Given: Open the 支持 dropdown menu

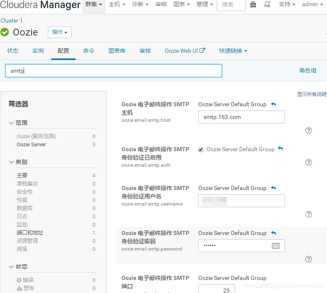Looking at the screenshot, I should tap(287, 4).
